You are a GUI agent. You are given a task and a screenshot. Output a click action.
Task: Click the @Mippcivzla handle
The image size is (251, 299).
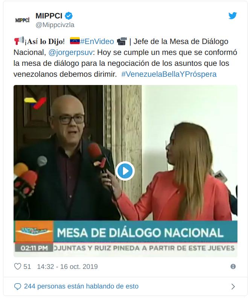[55, 25]
